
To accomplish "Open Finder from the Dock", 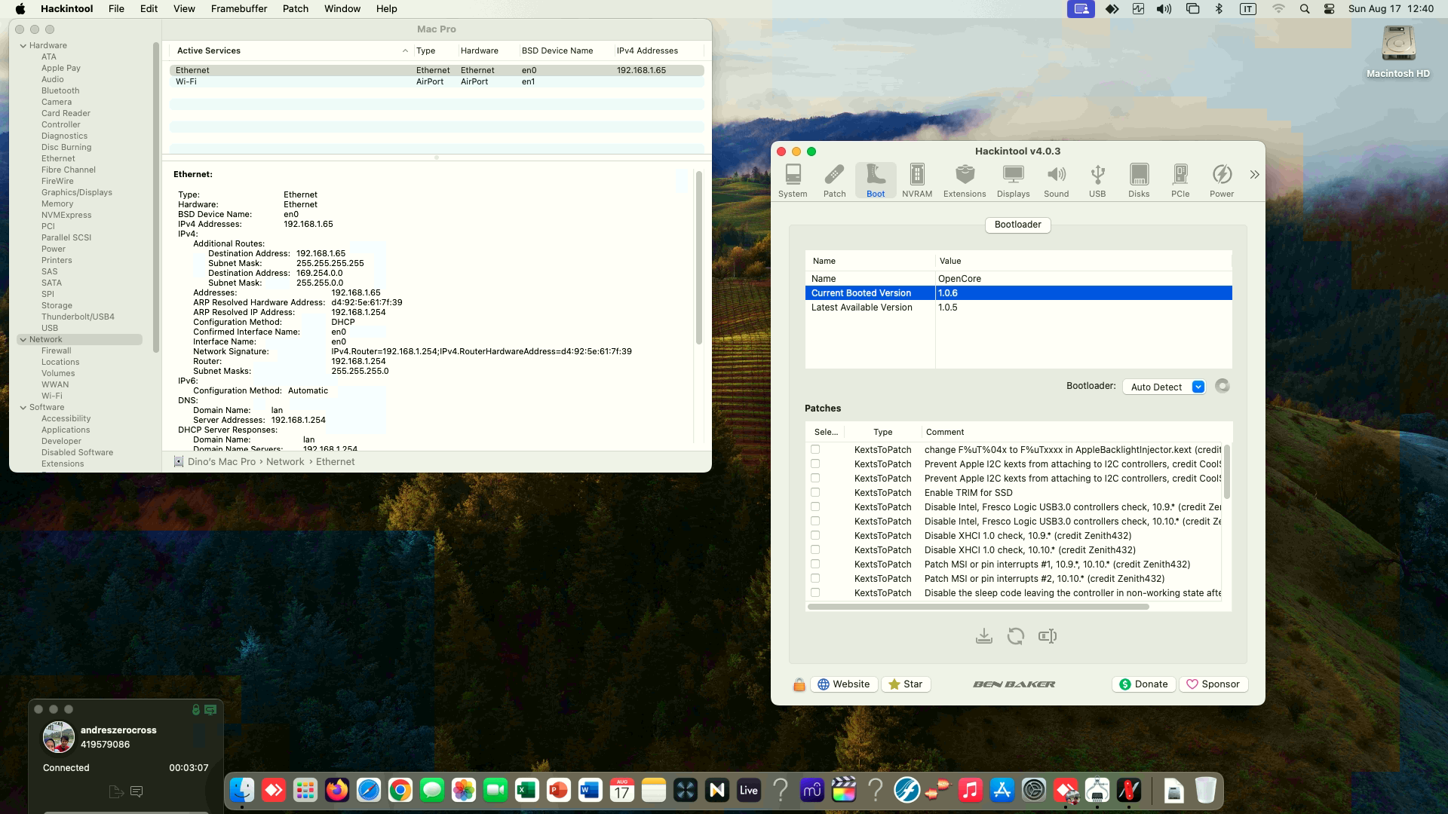I will (x=242, y=790).
